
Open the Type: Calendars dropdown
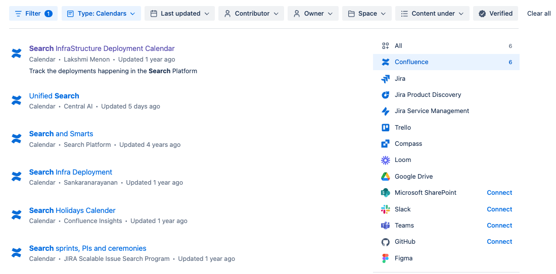[x=101, y=14]
